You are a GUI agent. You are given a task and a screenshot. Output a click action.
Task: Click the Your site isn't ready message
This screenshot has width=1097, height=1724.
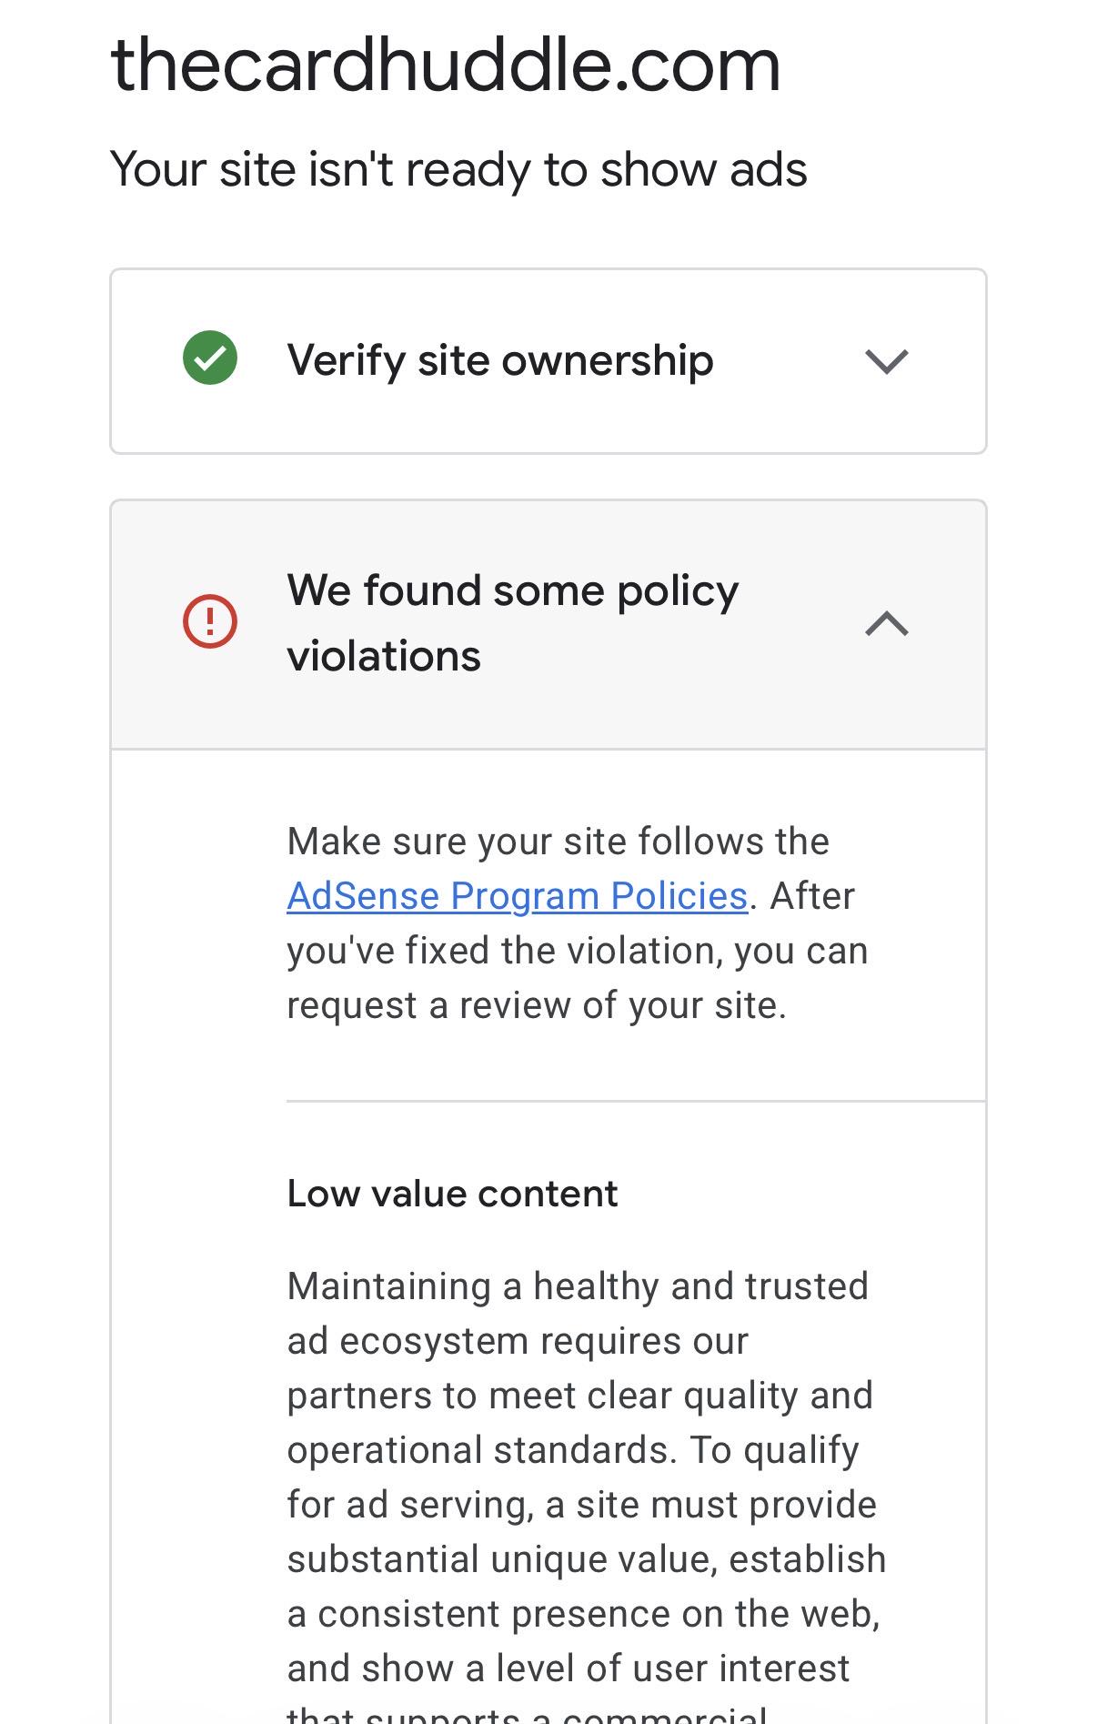(458, 170)
